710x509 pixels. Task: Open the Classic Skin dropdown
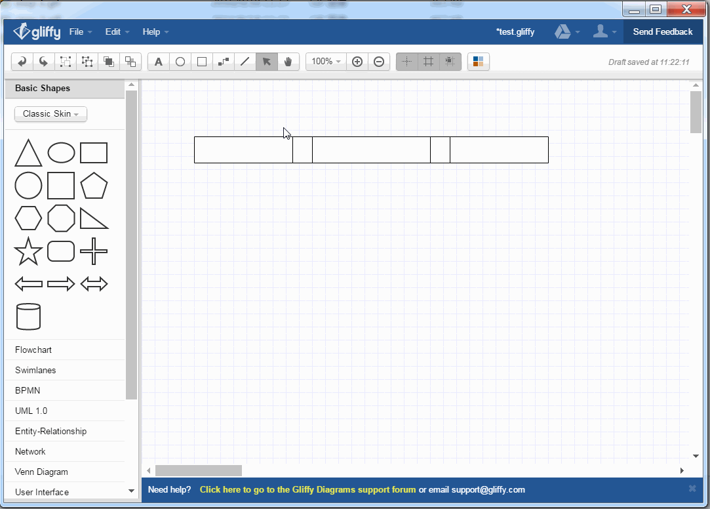[x=50, y=114]
